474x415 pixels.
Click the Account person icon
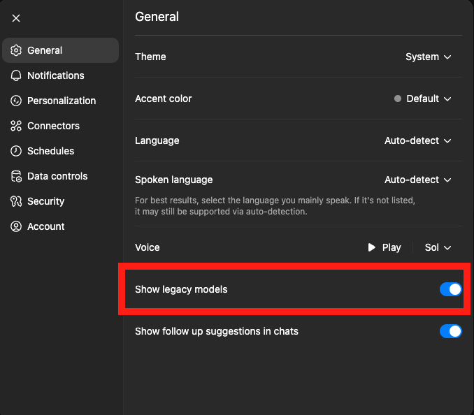pyautogui.click(x=16, y=226)
